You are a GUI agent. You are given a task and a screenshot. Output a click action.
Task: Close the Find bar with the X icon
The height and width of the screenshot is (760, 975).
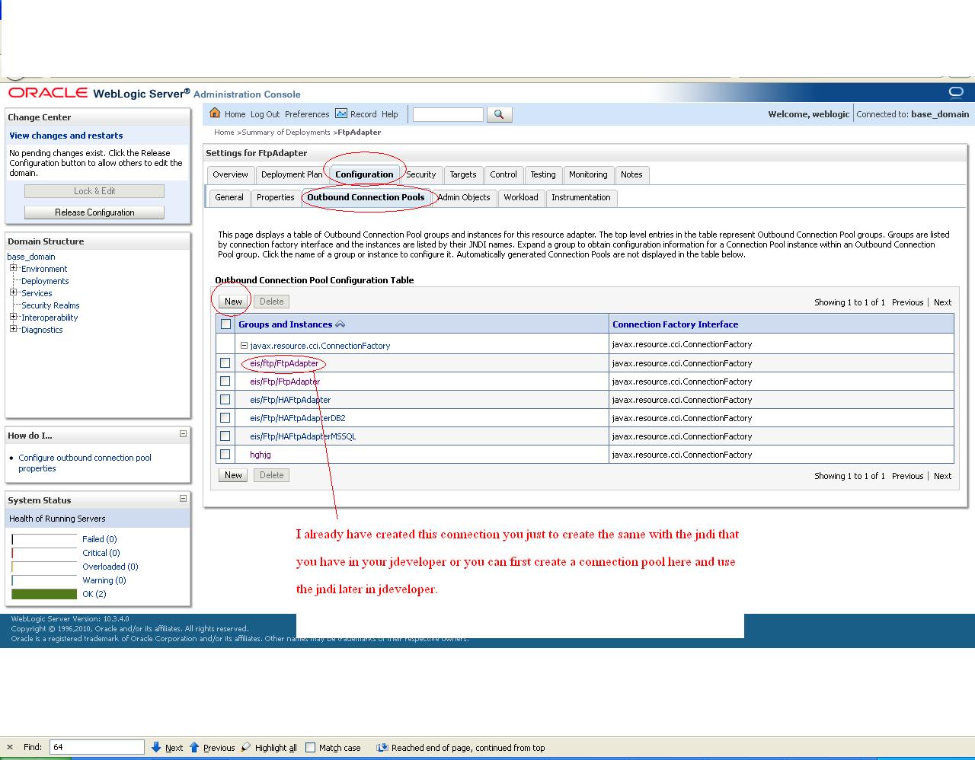pyautogui.click(x=8, y=747)
